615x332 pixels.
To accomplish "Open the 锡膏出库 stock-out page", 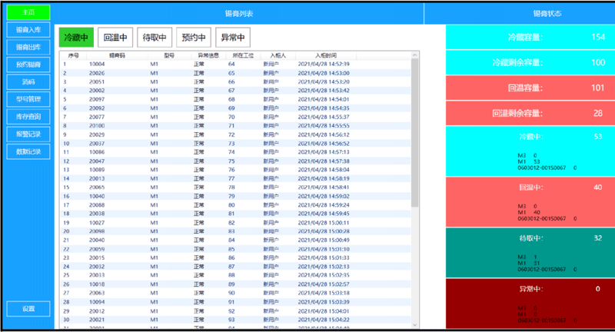I will tap(28, 47).
